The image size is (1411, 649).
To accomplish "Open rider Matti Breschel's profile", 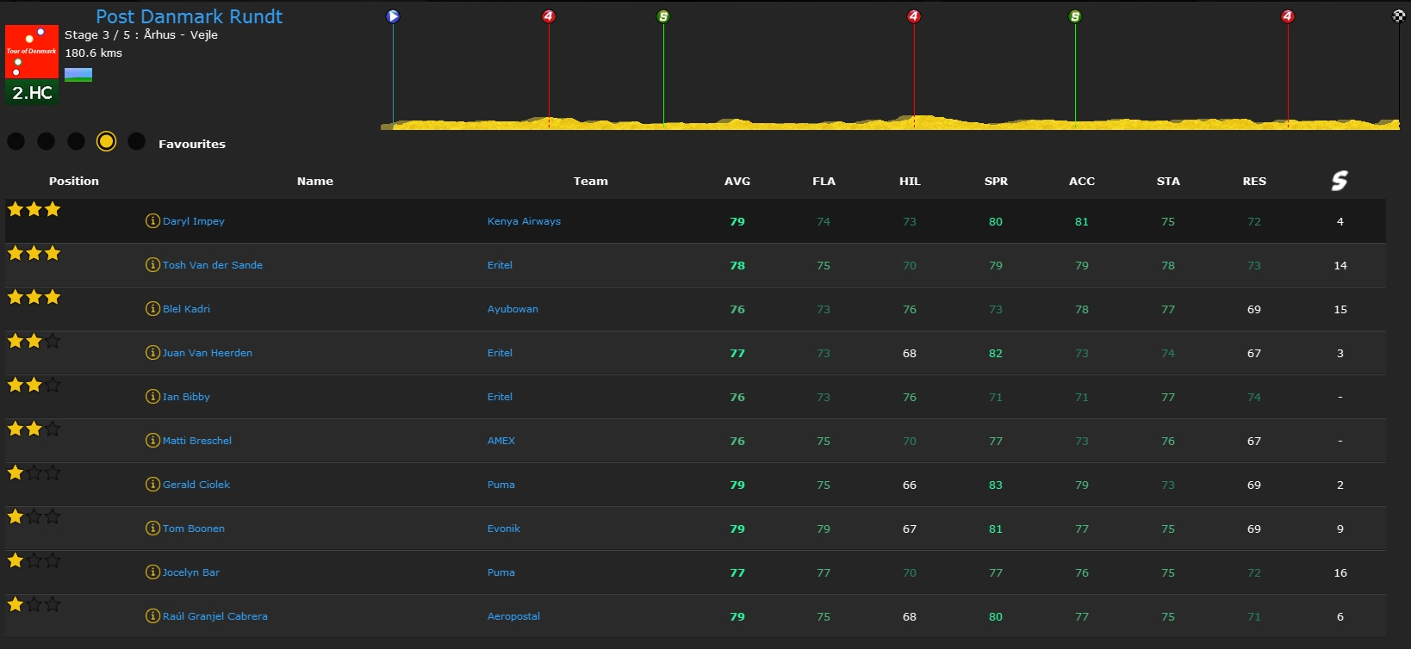I will coord(197,441).
